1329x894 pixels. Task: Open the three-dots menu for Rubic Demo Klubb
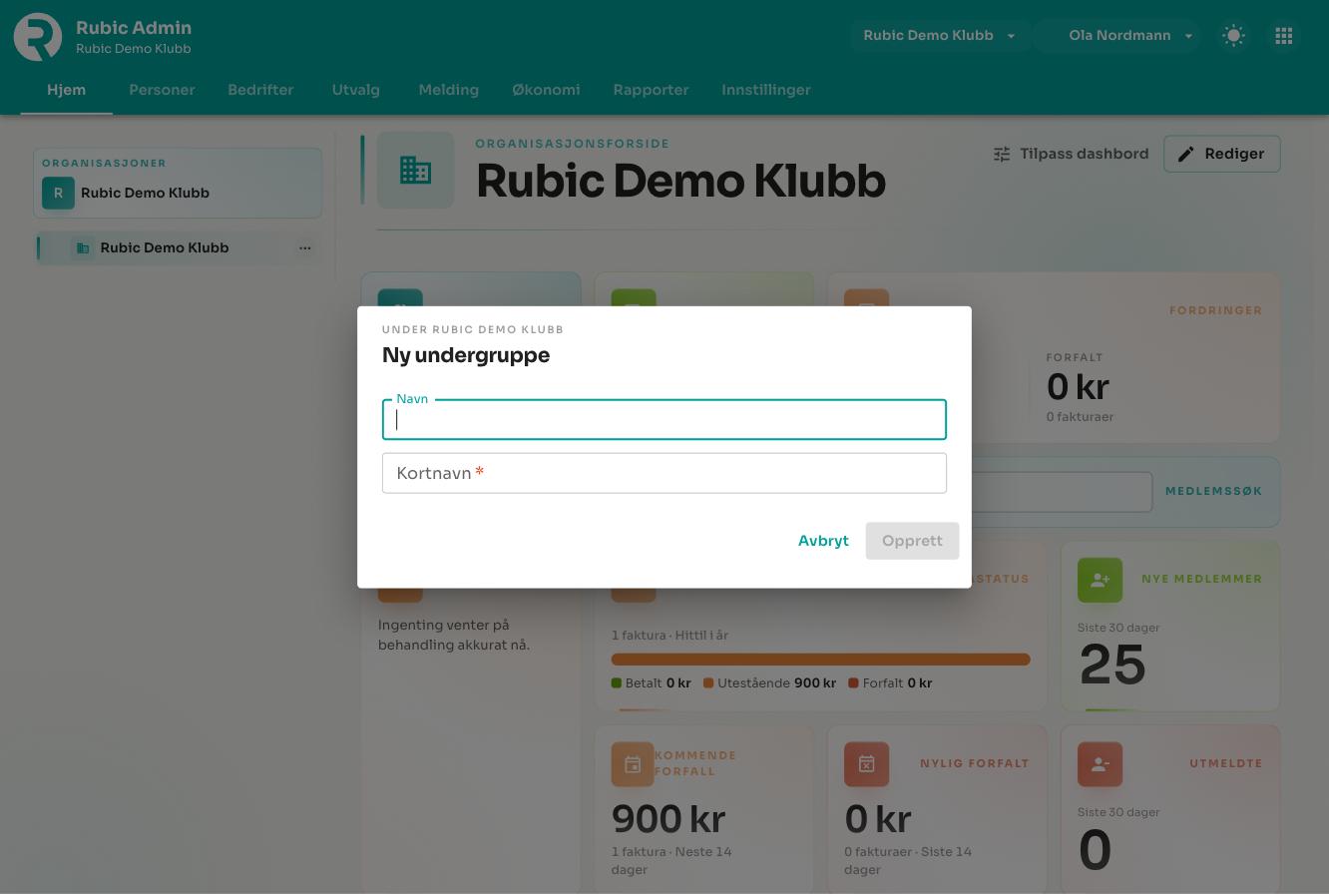point(305,248)
